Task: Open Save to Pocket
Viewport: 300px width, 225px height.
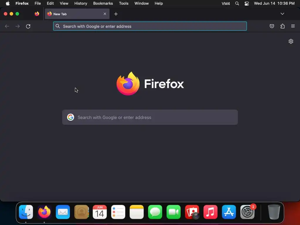Action: pyautogui.click(x=272, y=26)
